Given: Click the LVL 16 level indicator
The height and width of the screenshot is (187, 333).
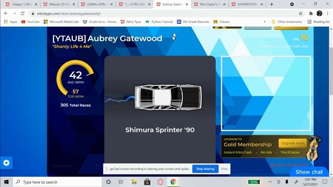Looking at the screenshot, I should [301, 38].
